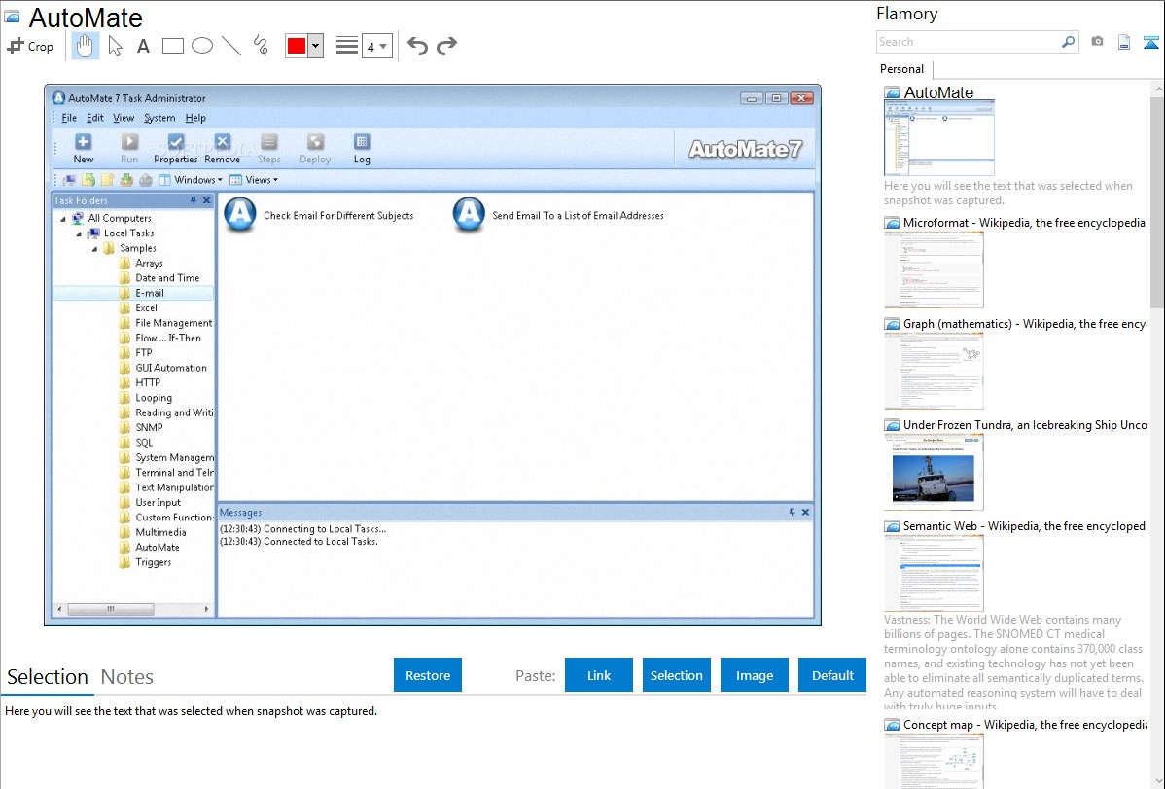
Task: Click Log in AutoMate toolbar
Action: coord(362,149)
